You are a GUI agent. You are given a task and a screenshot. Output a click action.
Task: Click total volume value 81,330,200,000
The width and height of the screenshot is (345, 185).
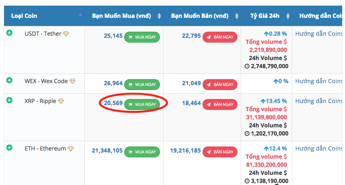[266, 165]
